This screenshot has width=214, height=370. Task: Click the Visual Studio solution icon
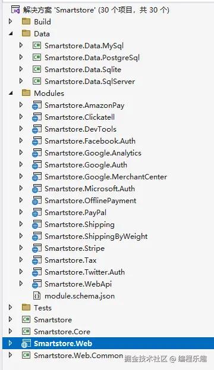coord(15,10)
